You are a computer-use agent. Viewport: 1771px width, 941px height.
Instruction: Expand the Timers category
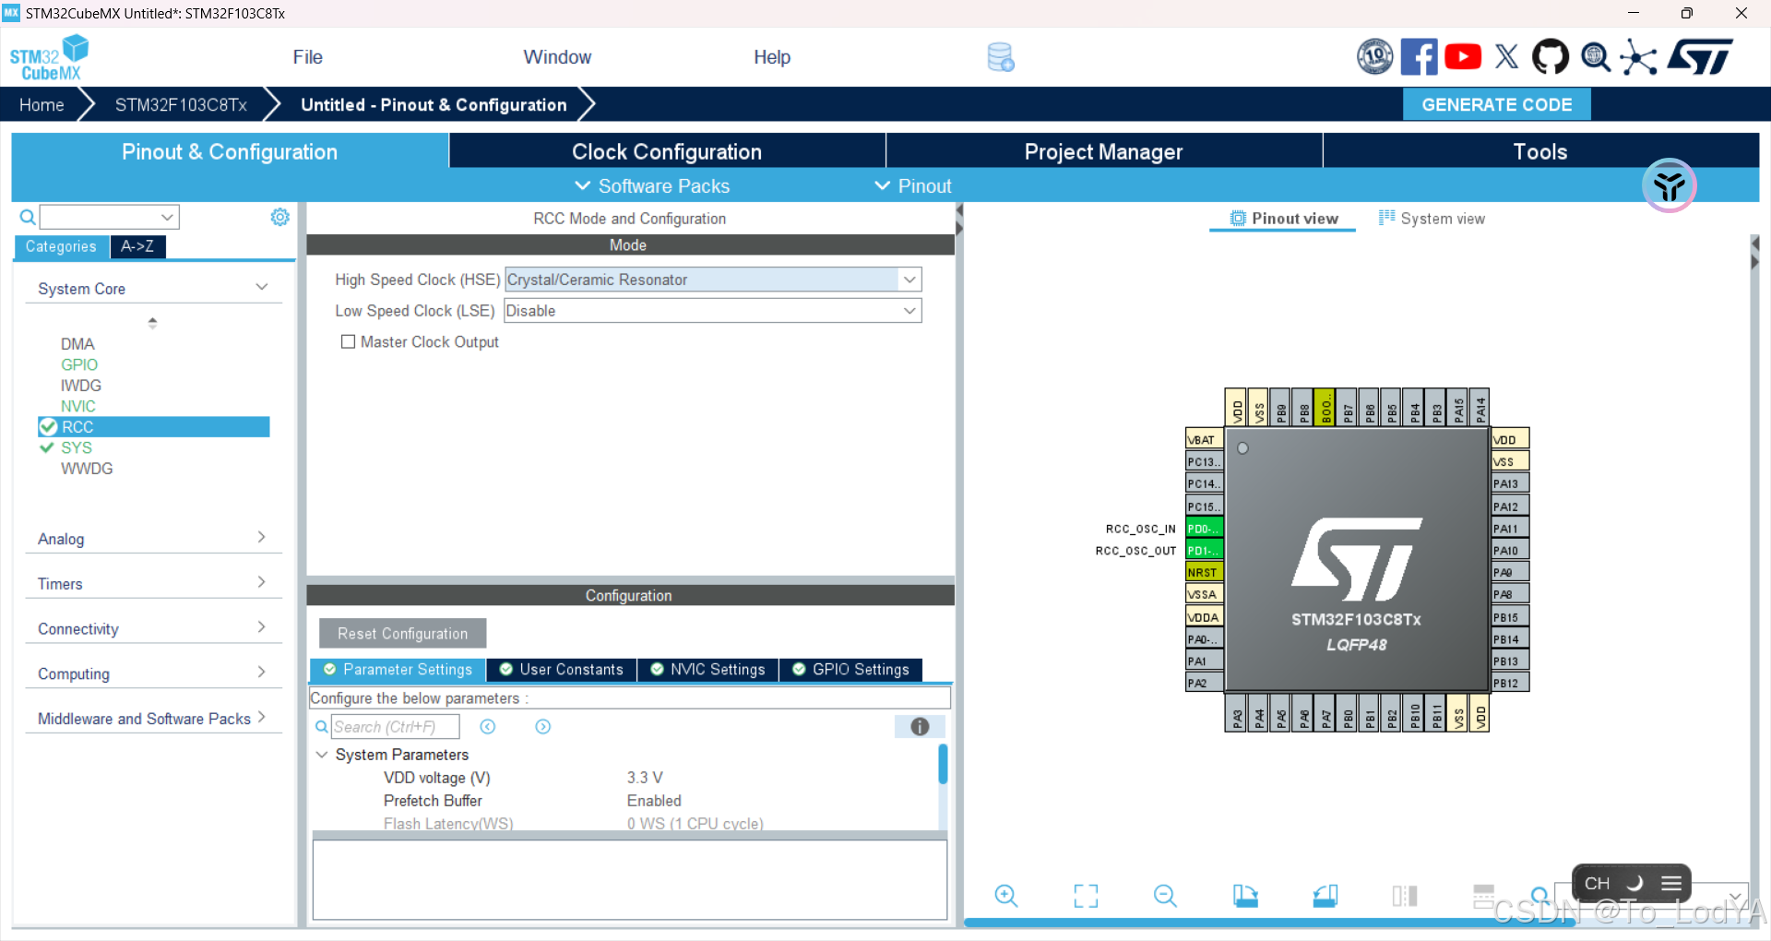[262, 582]
